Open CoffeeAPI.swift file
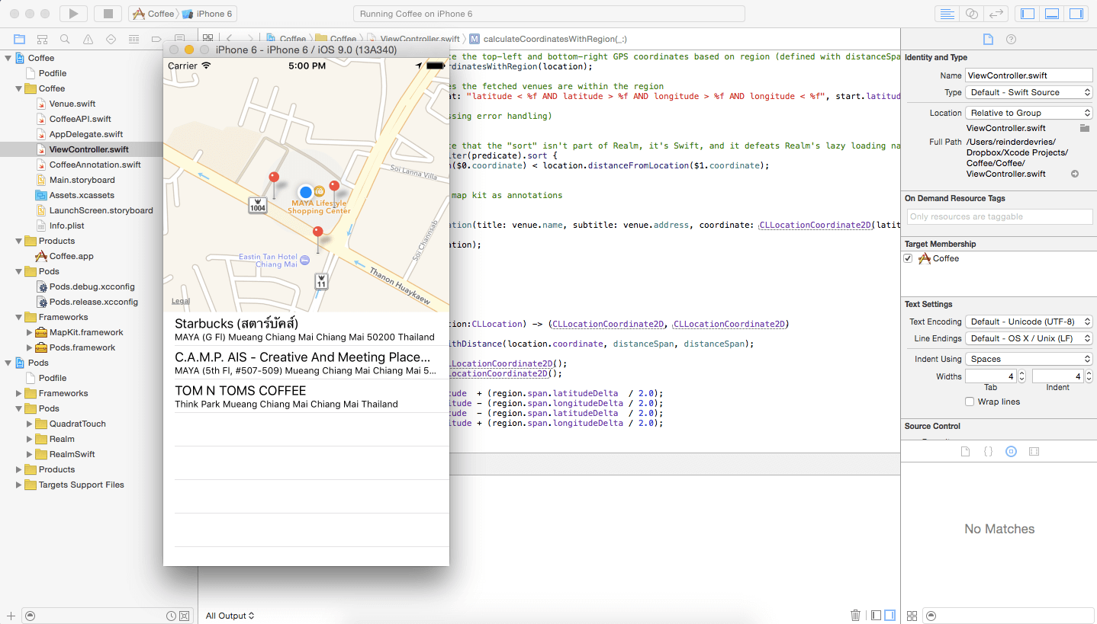 pos(80,119)
